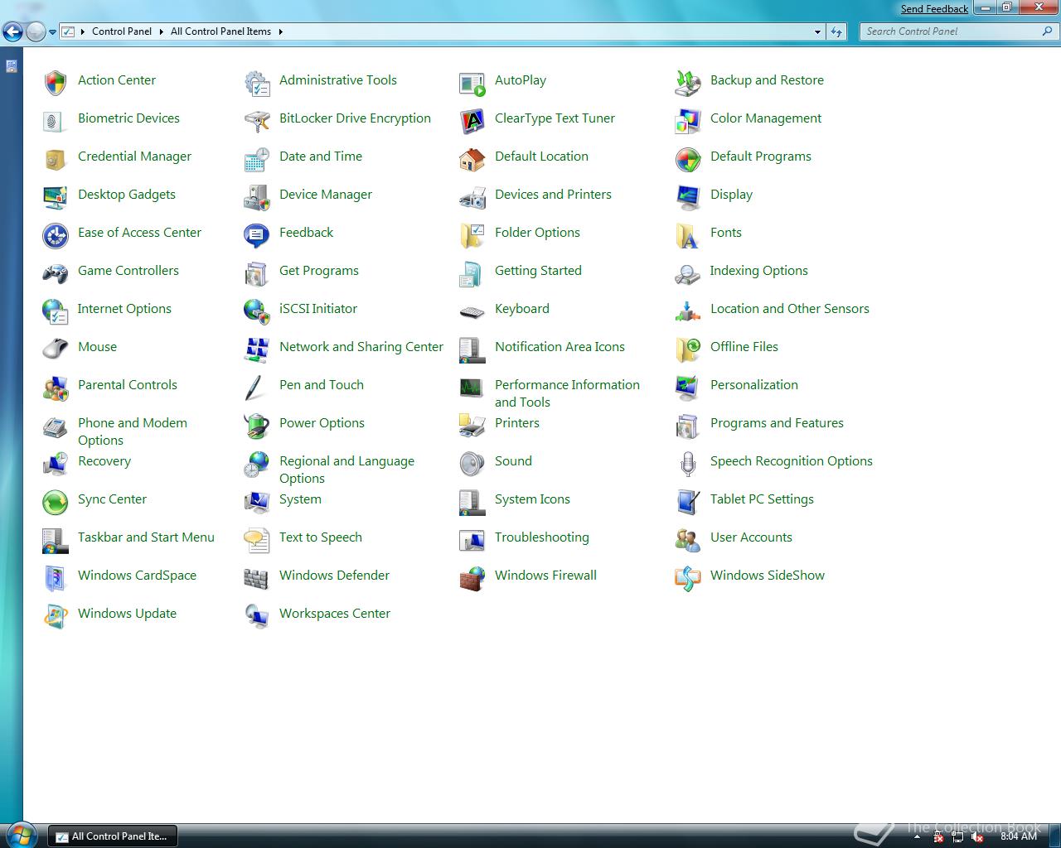The width and height of the screenshot is (1061, 848).
Task: Open the Parental Controls link
Action: coord(128,385)
